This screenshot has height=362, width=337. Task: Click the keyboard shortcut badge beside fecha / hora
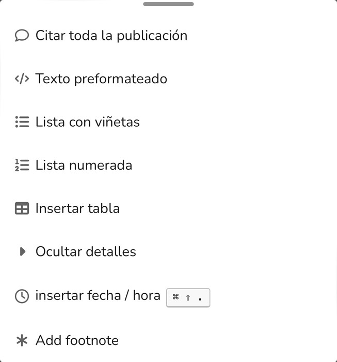point(188,297)
